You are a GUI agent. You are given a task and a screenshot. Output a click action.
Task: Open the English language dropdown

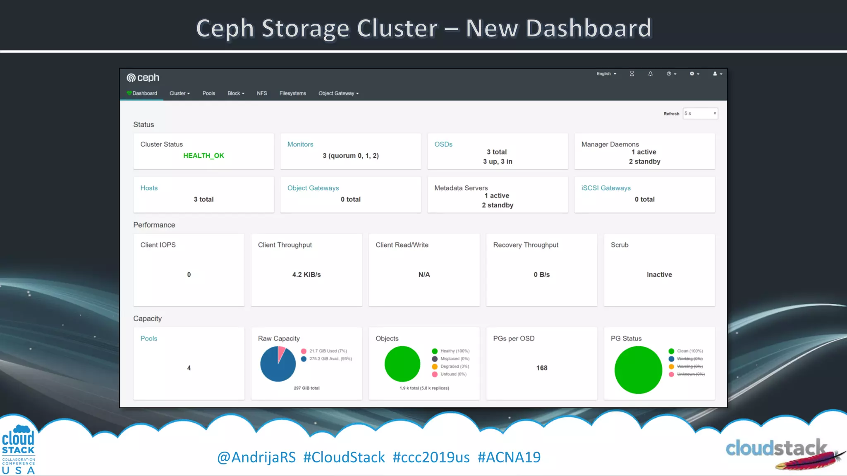pyautogui.click(x=606, y=74)
